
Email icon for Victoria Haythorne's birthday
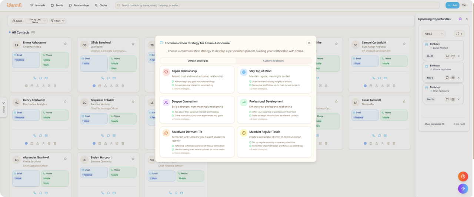453,78
